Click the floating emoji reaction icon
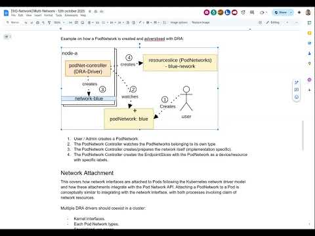The image size is (315, 236). pos(297,97)
